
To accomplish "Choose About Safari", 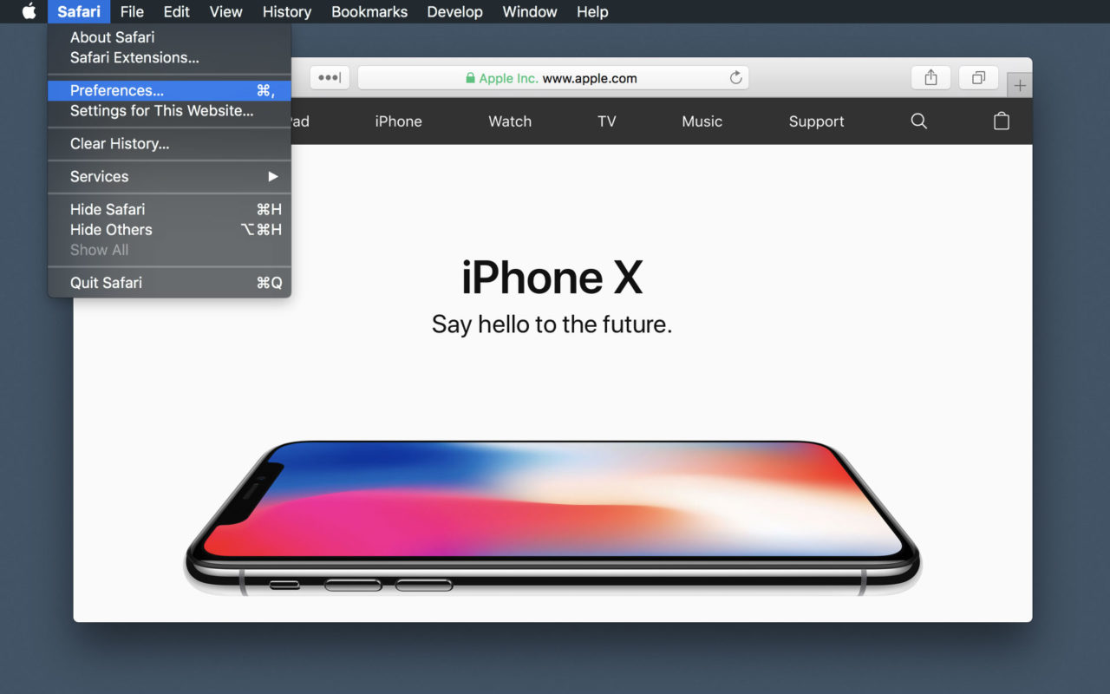I will coord(169,37).
